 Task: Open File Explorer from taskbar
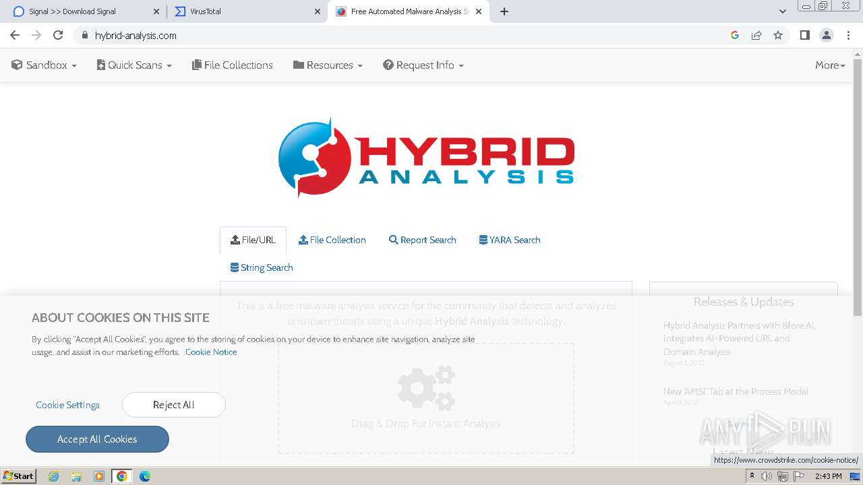pos(76,476)
